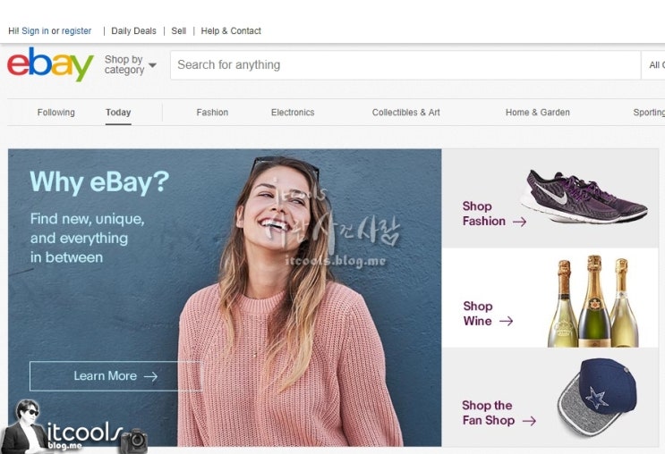Open the Sell page link

(x=178, y=31)
